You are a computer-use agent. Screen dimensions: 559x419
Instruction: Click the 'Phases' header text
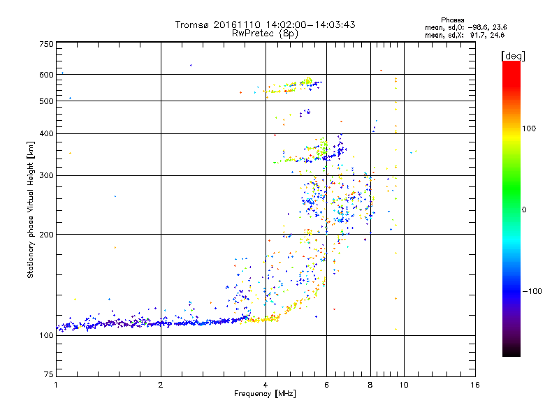click(452, 20)
